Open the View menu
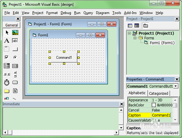Screen dimensions: 182x138 [x=25, y=13]
